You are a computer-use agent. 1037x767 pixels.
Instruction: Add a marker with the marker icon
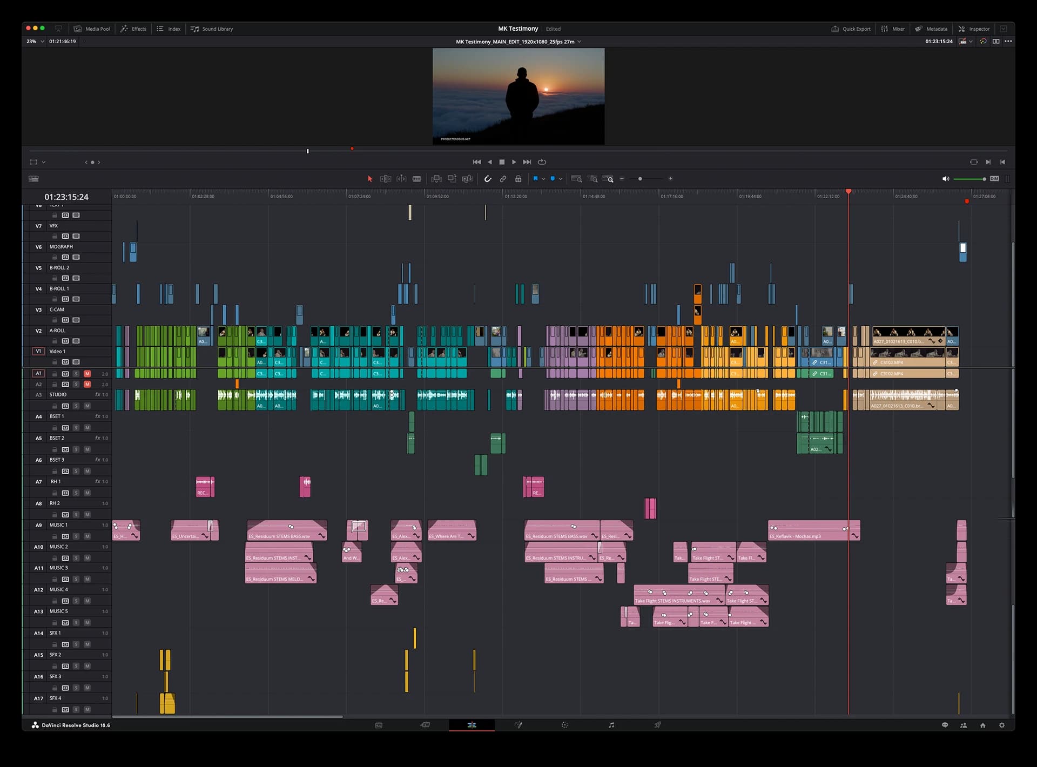pos(553,178)
